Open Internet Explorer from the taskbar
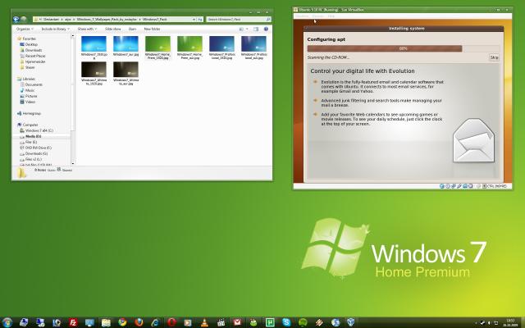Image resolution: width=525 pixels, height=328 pixels. [155, 322]
